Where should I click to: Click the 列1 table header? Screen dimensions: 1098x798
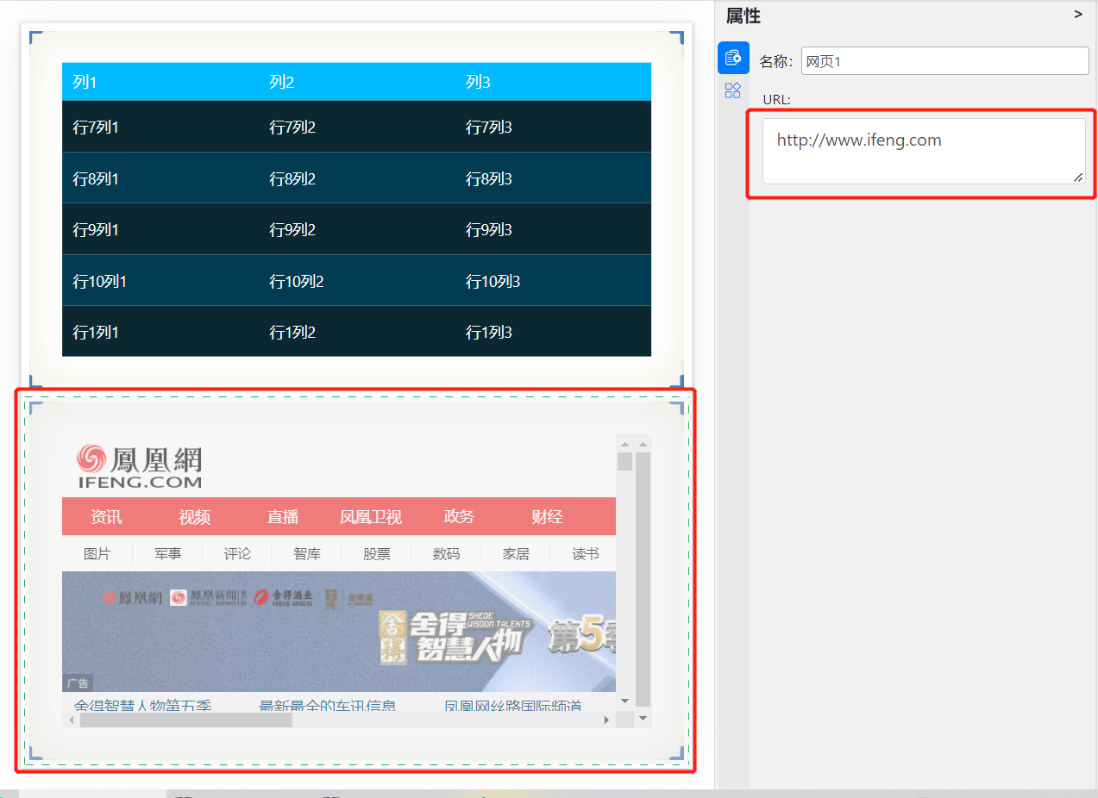tap(85, 82)
